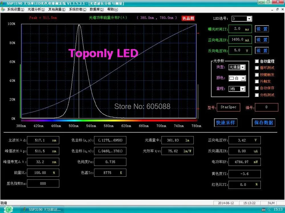
Task: Click the application icon in the title bar
Action: [x=3, y=3]
